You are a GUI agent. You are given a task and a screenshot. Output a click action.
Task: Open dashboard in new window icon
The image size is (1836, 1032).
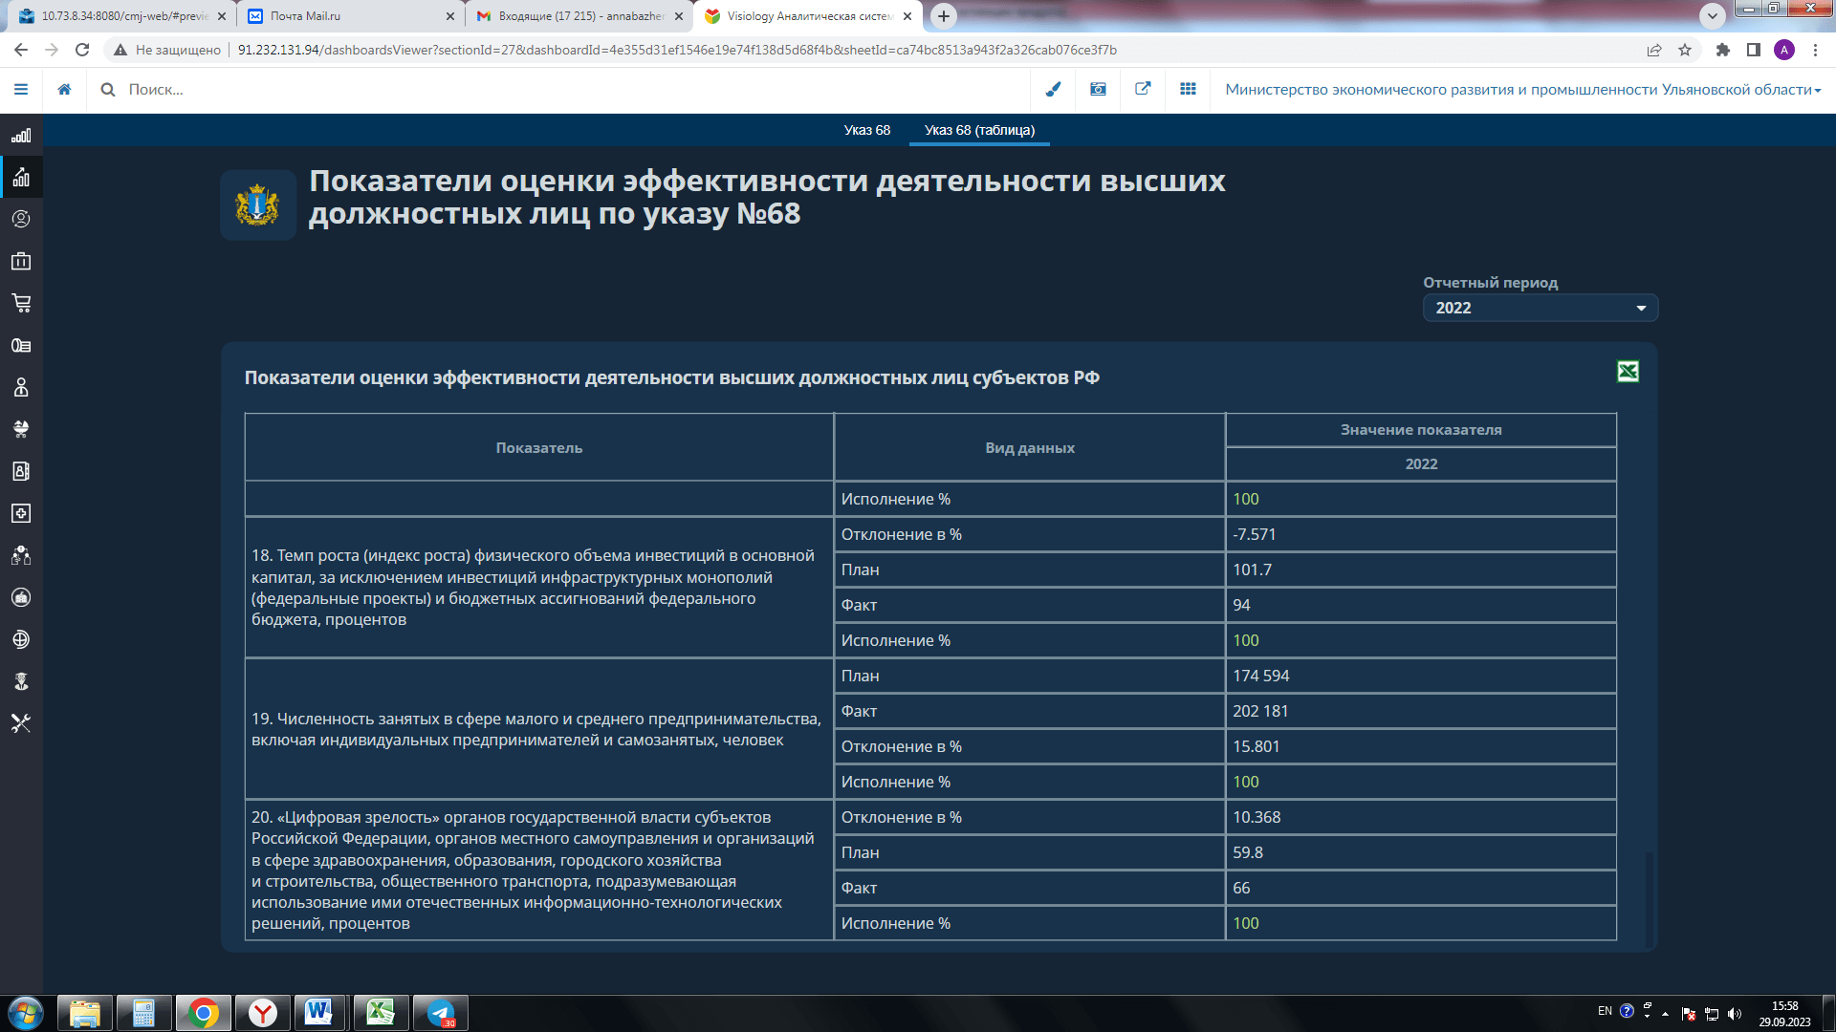coord(1143,89)
